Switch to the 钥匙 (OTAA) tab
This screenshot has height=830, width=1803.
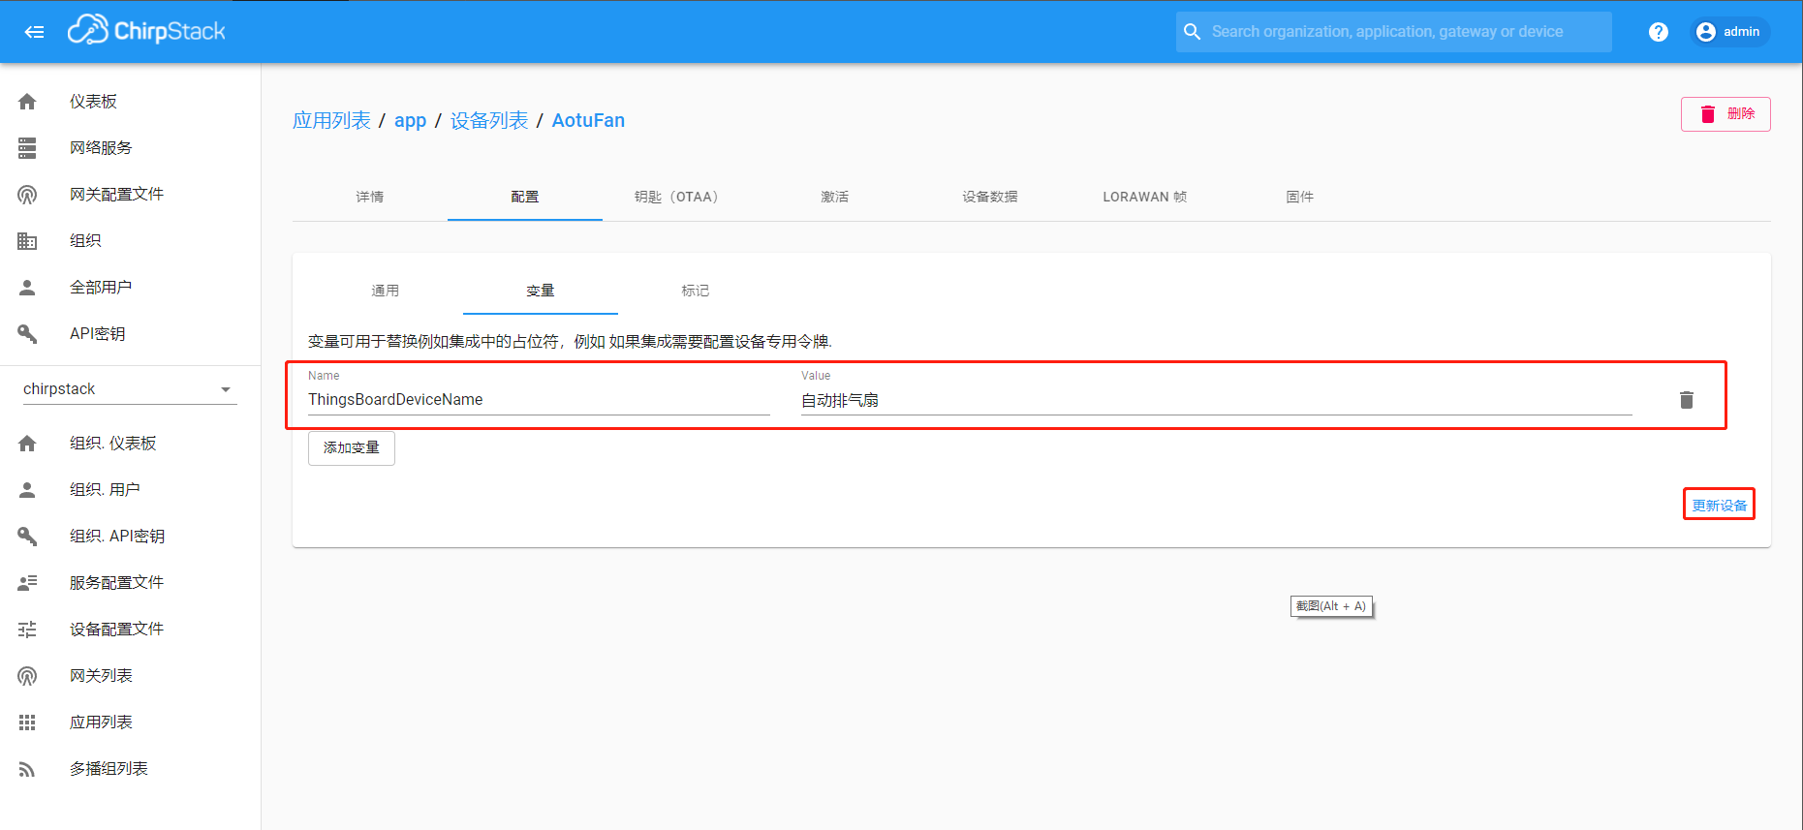coord(680,197)
